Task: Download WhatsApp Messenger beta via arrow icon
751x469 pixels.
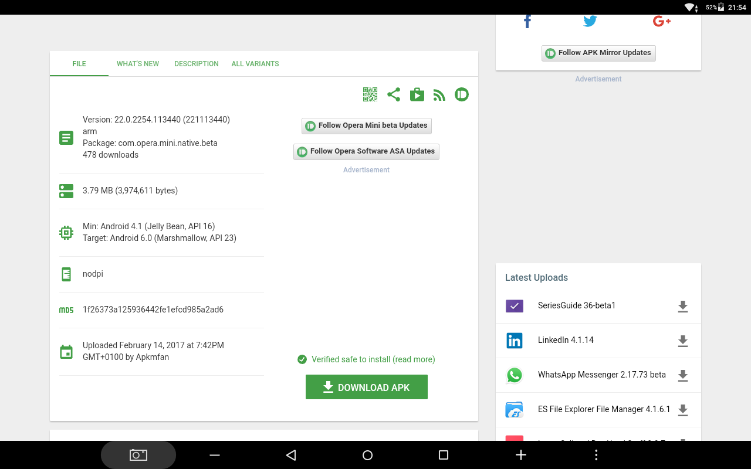Action: pos(683,375)
